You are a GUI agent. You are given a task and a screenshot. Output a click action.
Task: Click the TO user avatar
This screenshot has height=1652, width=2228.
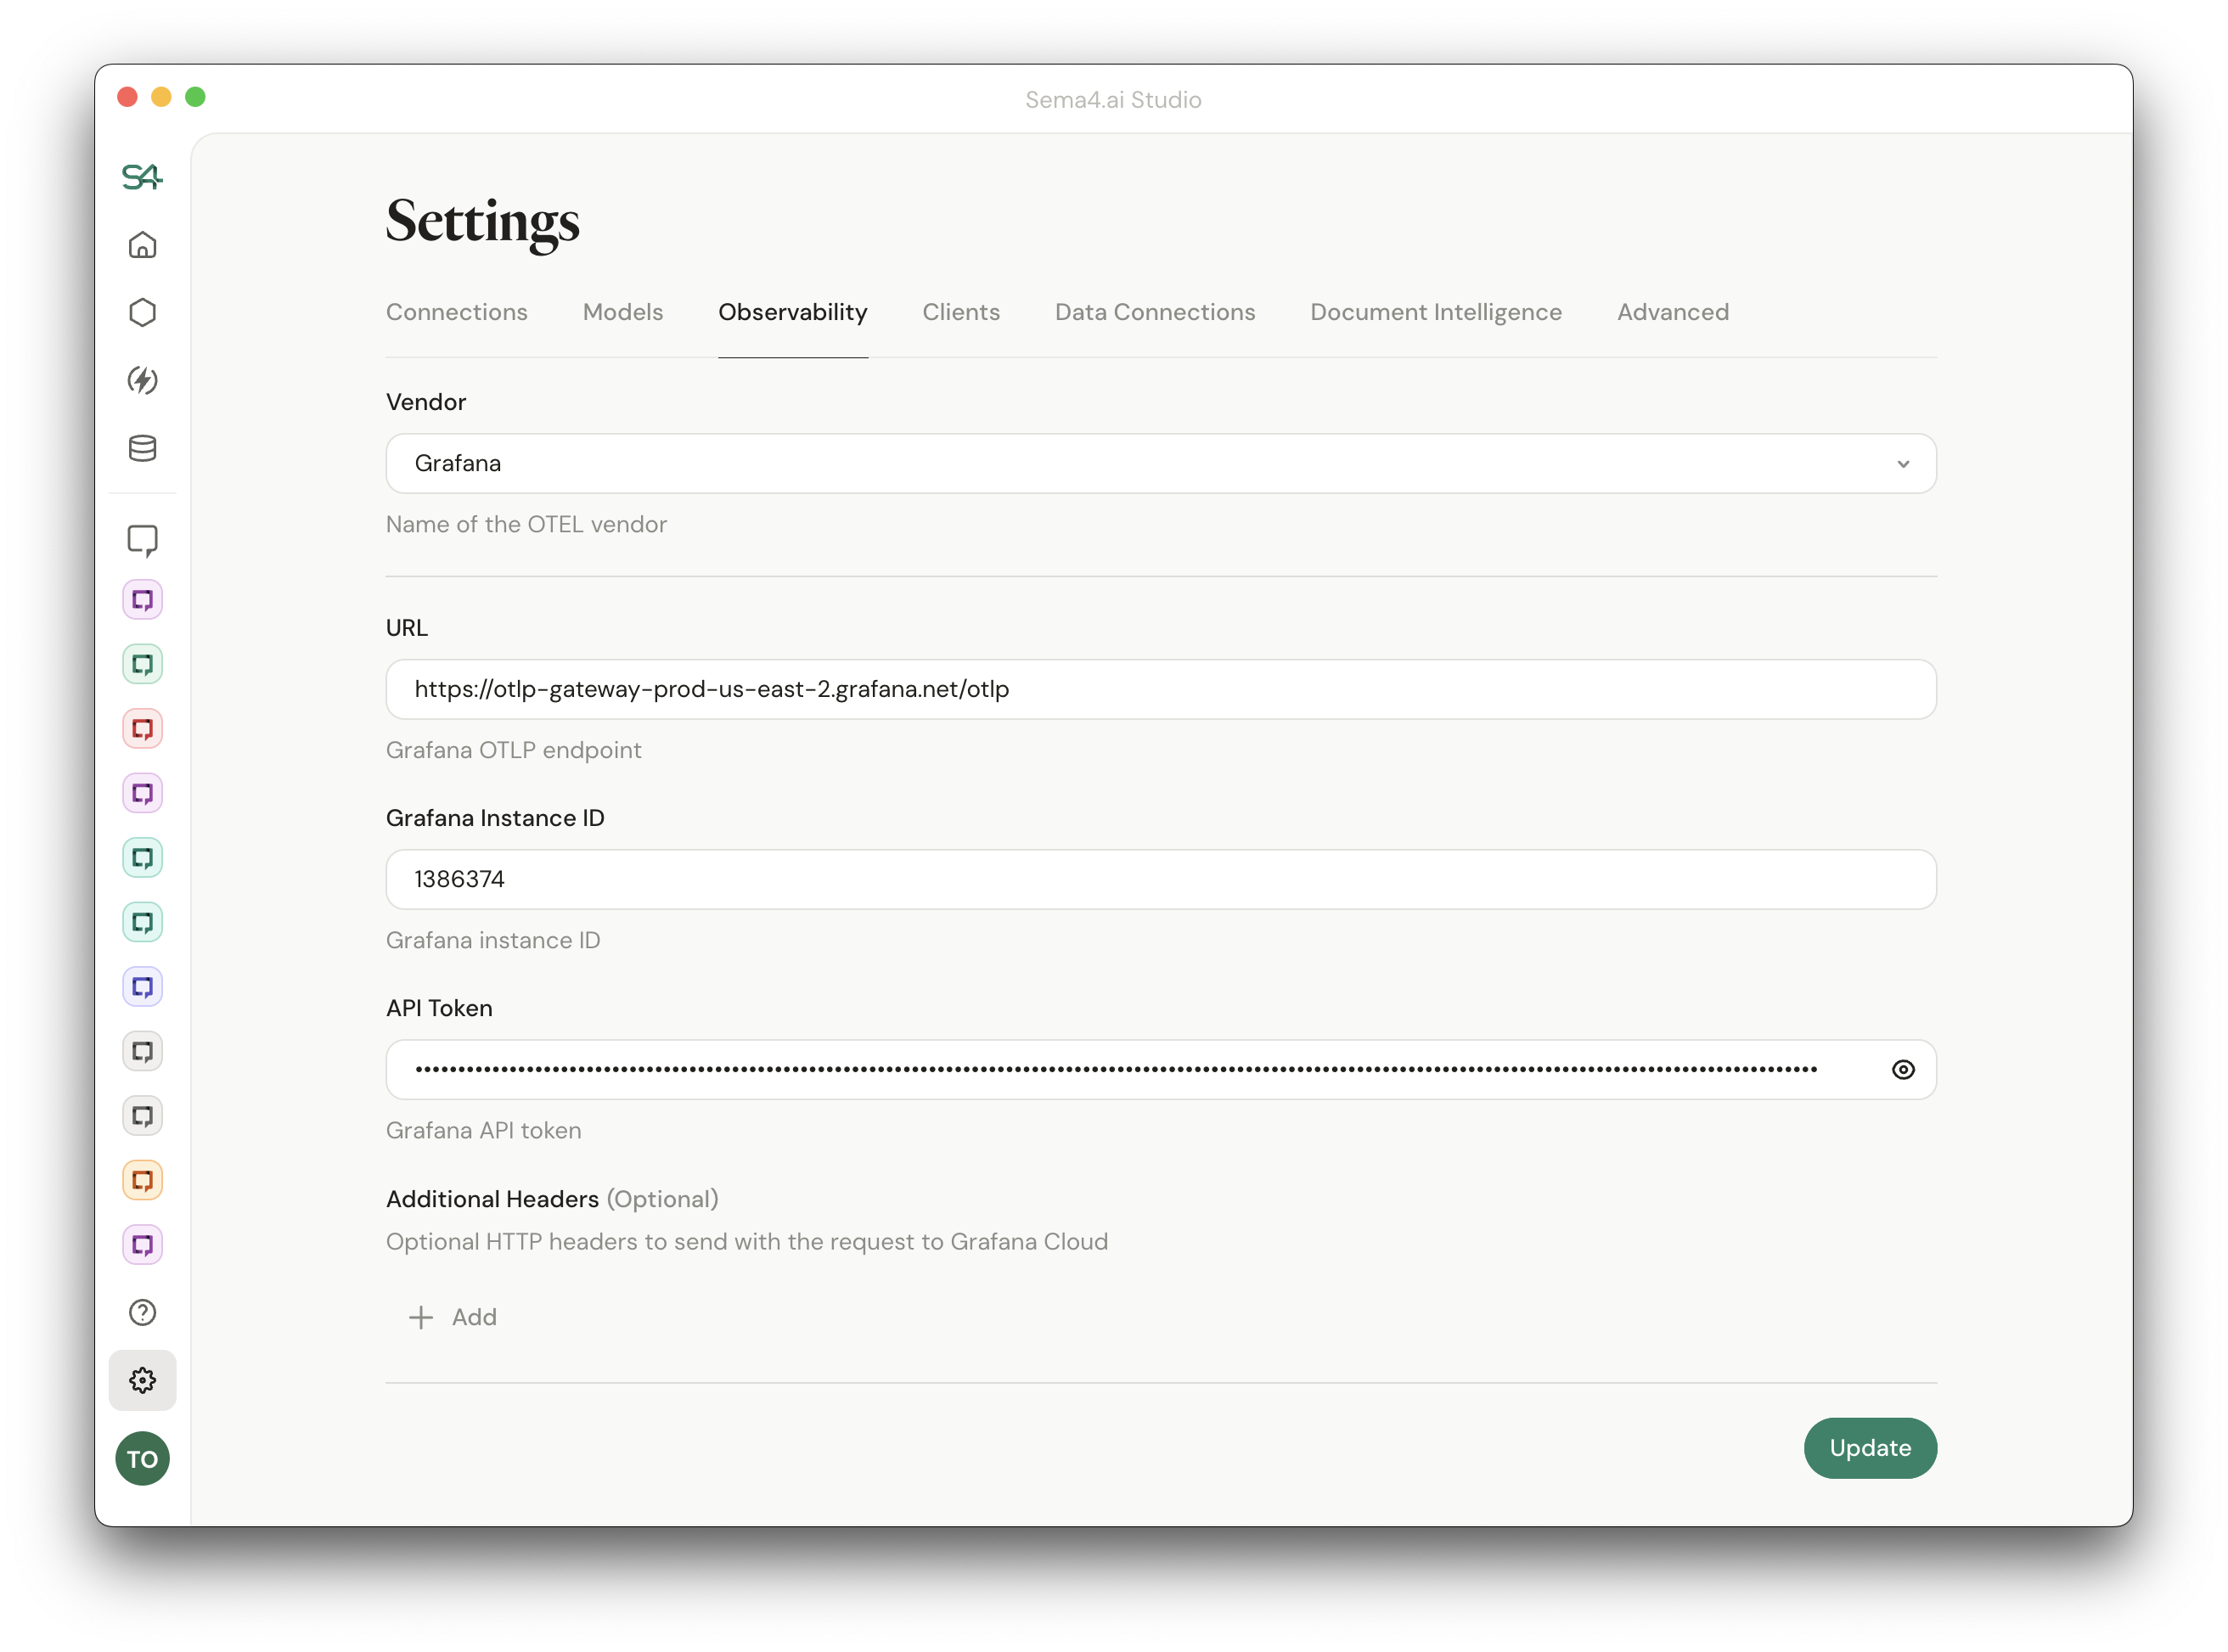click(x=143, y=1459)
